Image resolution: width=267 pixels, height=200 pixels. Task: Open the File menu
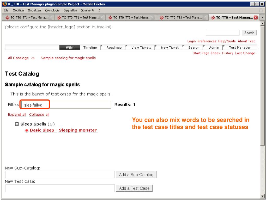coord(6,10)
